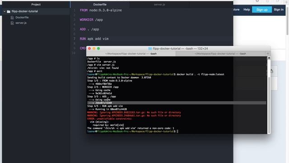This screenshot has width=289, height=163.
Task: Click the 'vim: not found' terminal line
Action: 103,68
